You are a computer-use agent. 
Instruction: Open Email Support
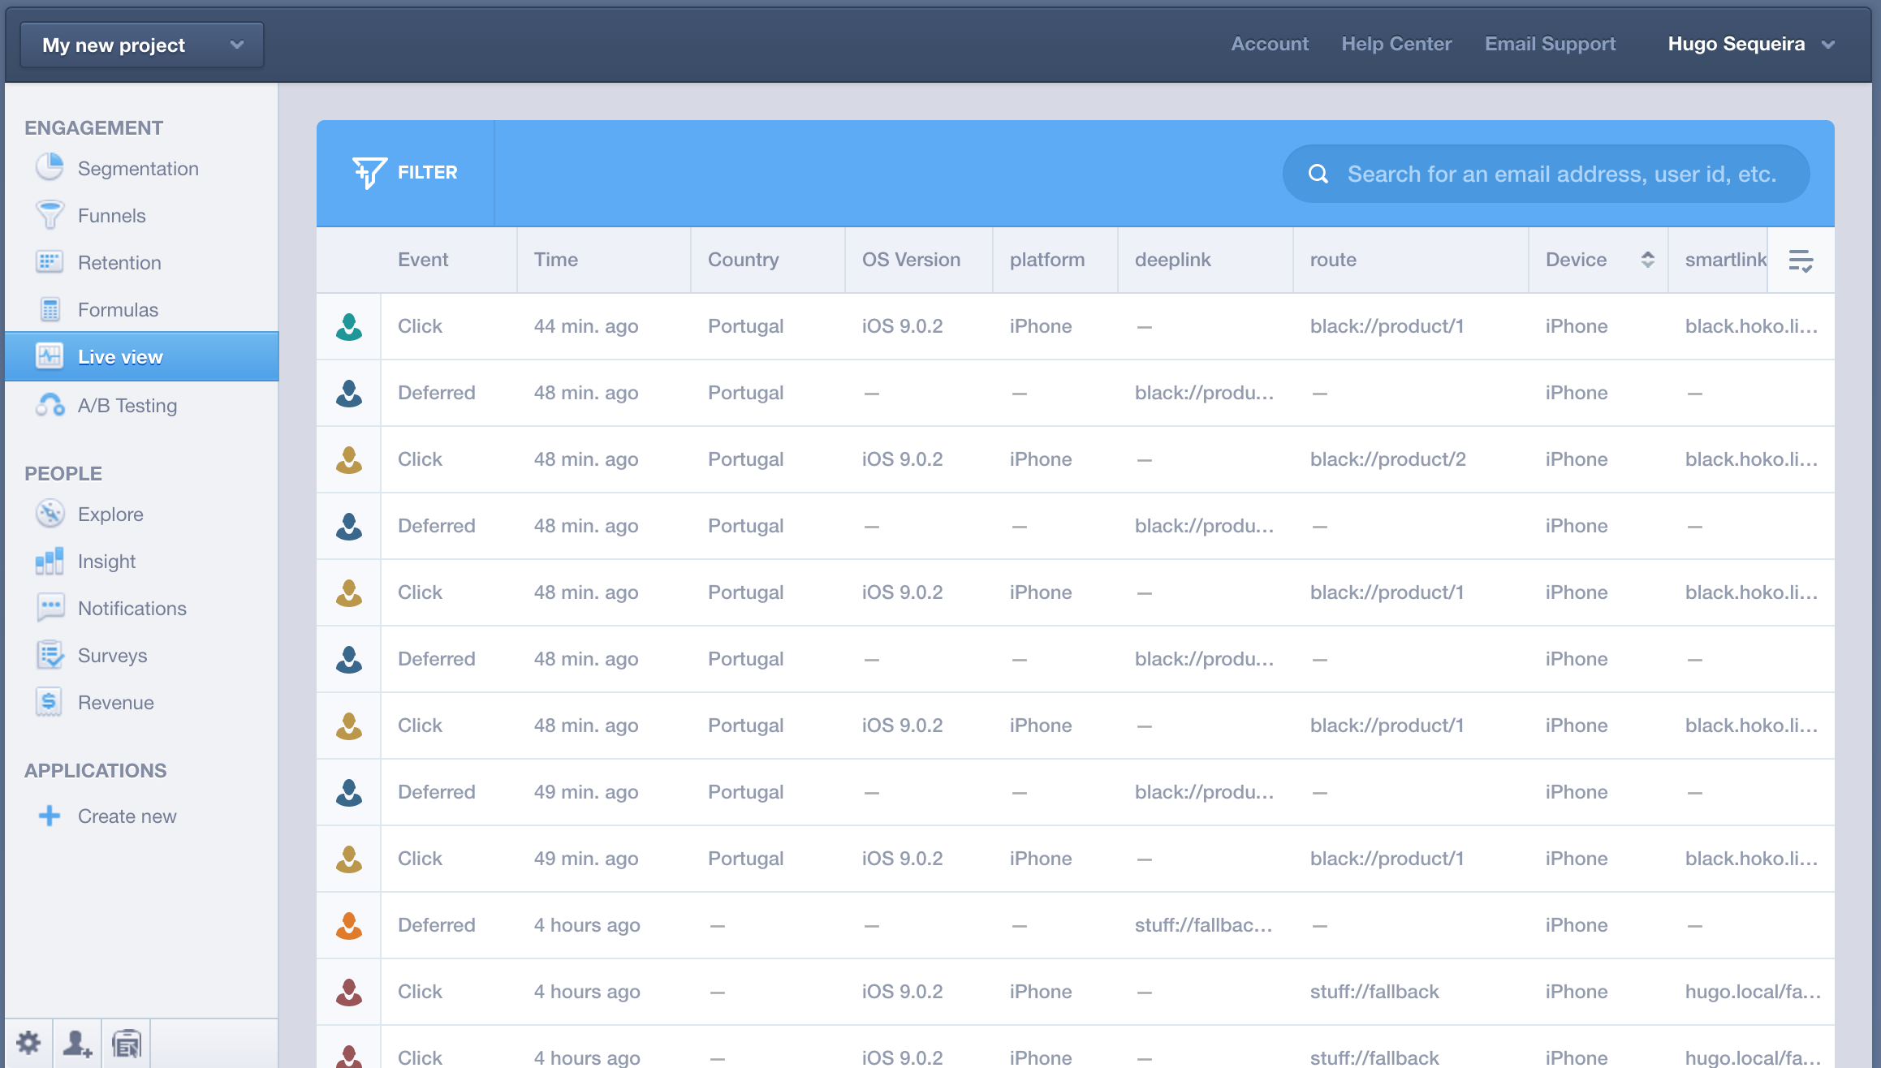[1549, 44]
